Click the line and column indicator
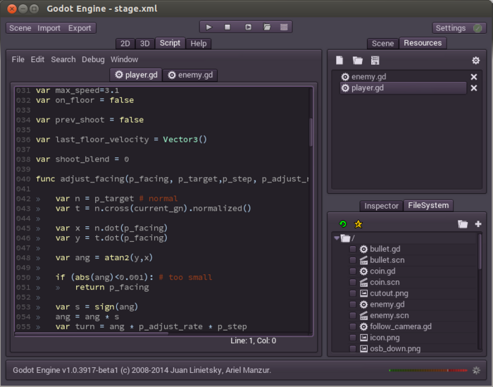The image size is (493, 387). click(x=253, y=340)
